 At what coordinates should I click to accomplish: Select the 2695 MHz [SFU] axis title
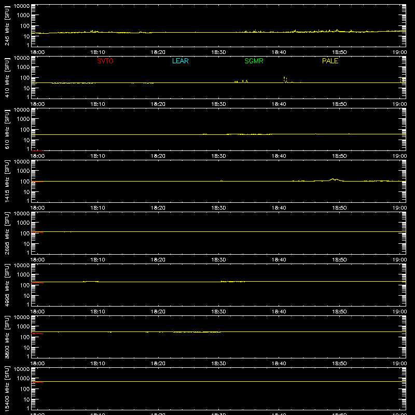(x=7, y=233)
